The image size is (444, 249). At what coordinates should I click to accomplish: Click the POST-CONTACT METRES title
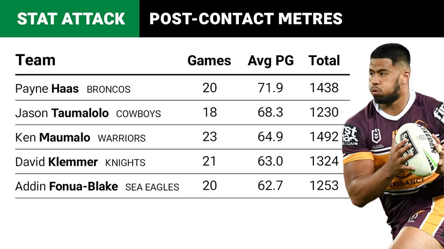pyautogui.click(x=246, y=19)
